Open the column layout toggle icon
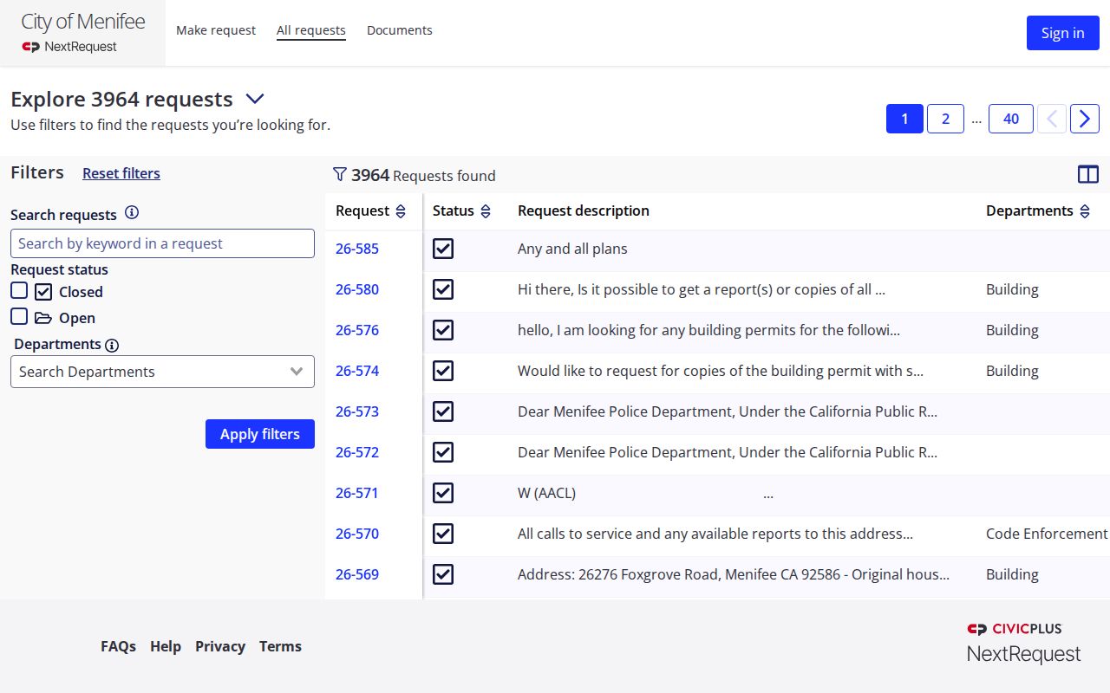The height and width of the screenshot is (693, 1110). tap(1088, 175)
